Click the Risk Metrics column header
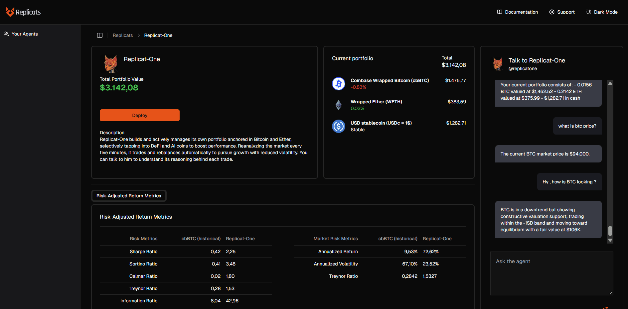The image size is (628, 309). click(144, 239)
